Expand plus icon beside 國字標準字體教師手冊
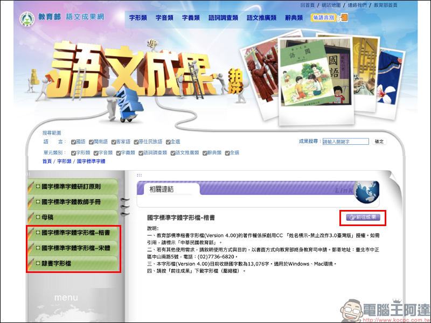The image size is (431, 323). [38, 202]
